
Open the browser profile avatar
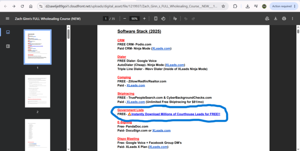pyautogui.click(x=264, y=6)
